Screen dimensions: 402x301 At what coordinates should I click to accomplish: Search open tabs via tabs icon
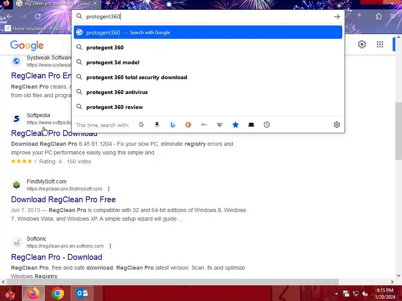tap(251, 125)
